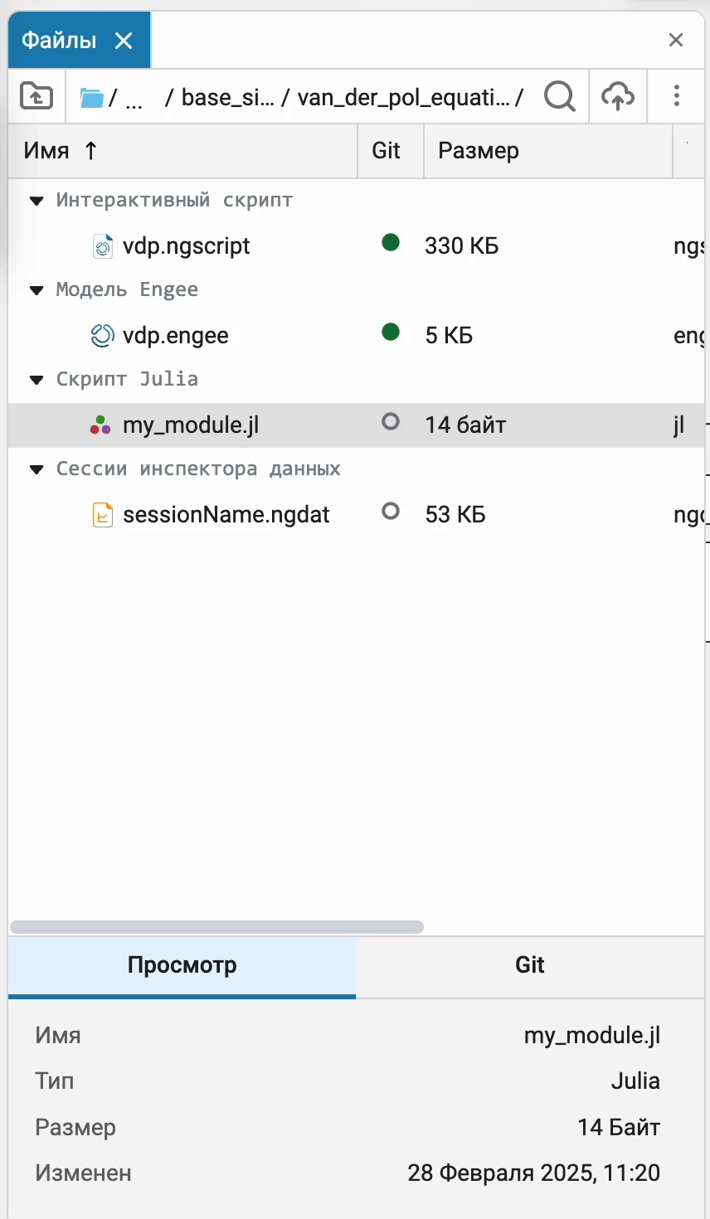Click the Julia dots icon of my_module.jl
Screen dimensions: 710x1219
[100, 425]
